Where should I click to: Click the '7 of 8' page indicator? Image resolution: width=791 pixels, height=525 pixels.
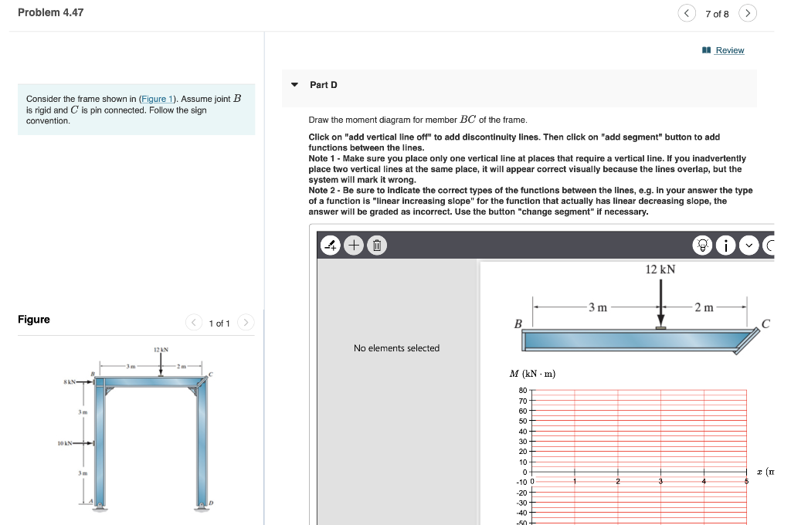point(717,14)
